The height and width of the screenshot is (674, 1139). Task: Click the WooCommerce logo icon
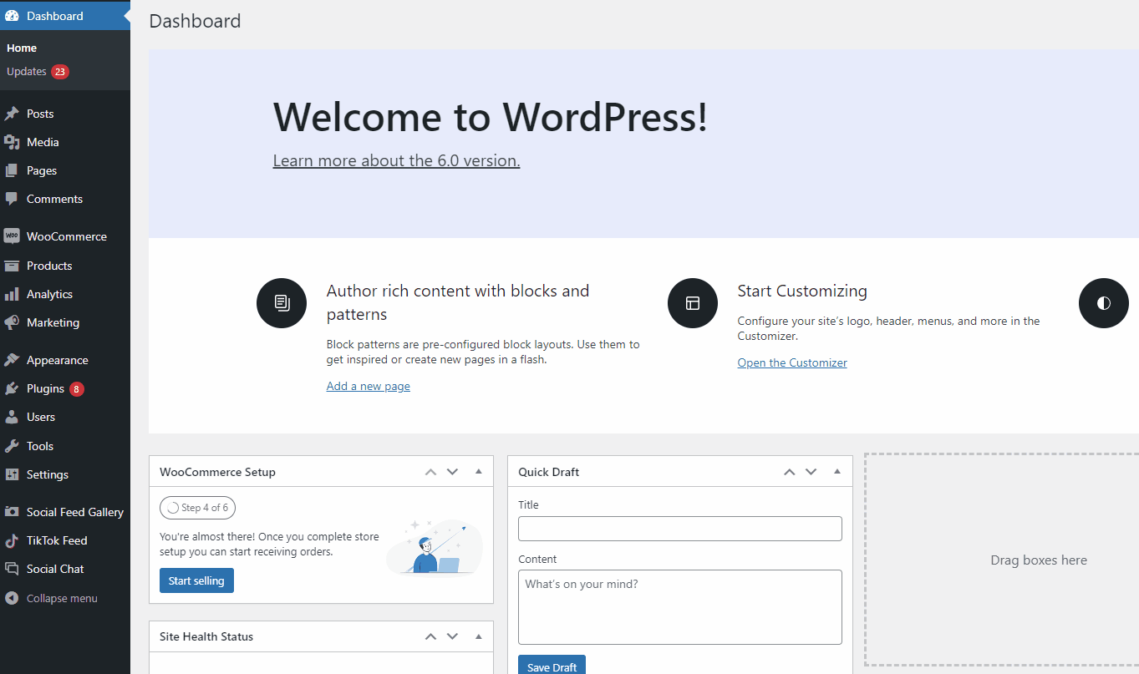(12, 236)
